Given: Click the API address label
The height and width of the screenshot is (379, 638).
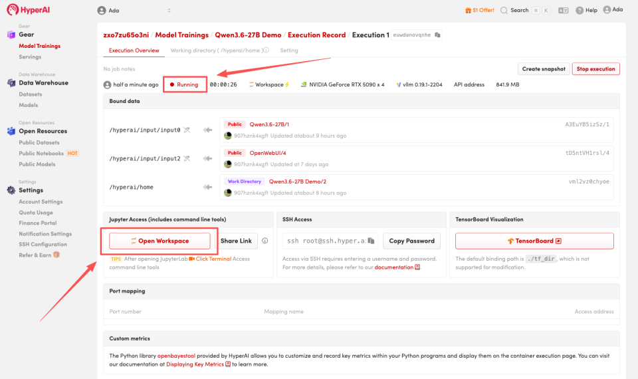Looking at the screenshot, I should [x=469, y=84].
